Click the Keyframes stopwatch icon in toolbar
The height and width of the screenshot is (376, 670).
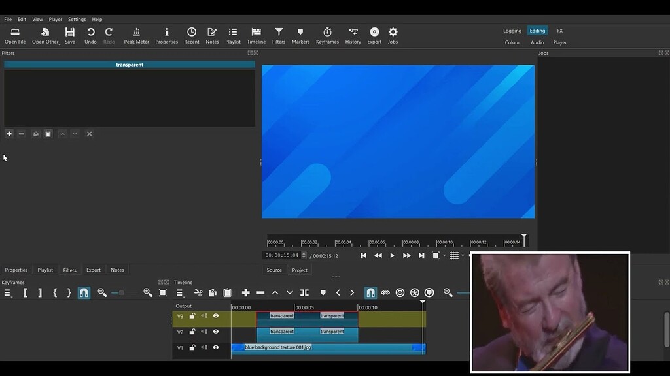(x=327, y=35)
